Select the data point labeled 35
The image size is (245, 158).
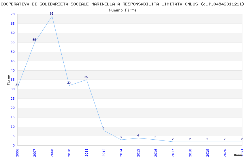(86, 77)
